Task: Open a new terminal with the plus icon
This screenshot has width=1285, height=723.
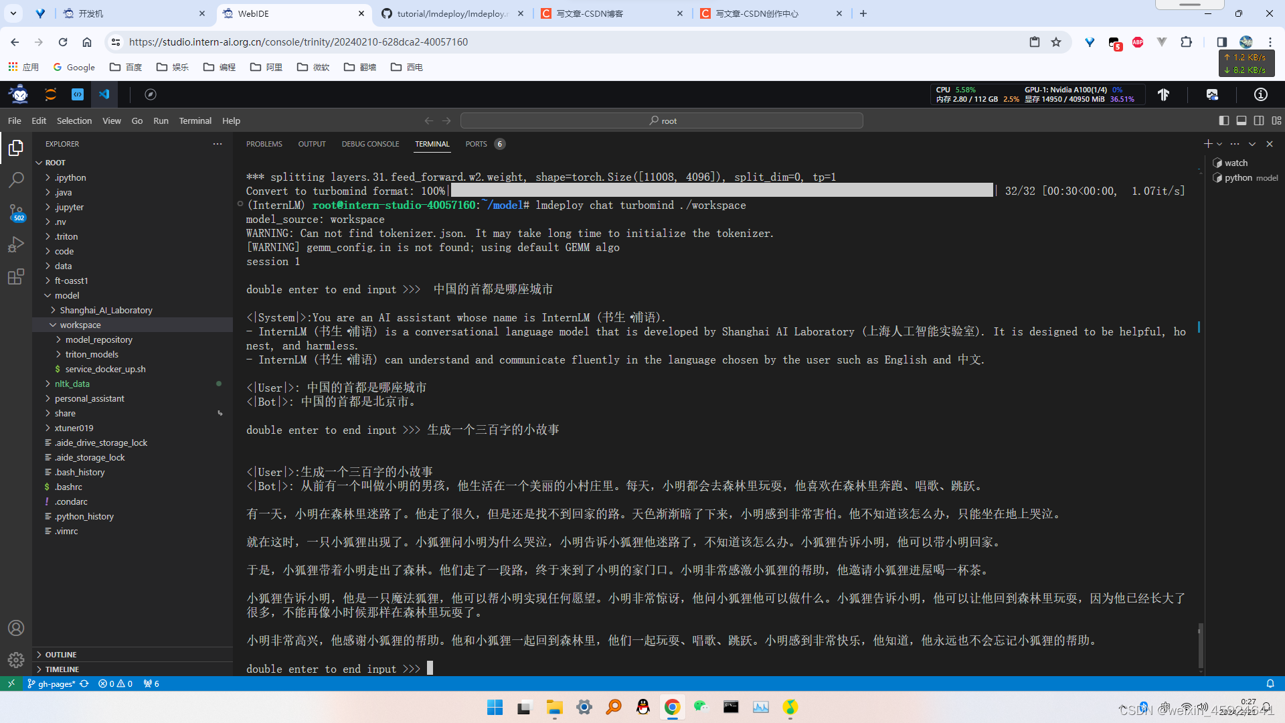Action: pos(1207,143)
